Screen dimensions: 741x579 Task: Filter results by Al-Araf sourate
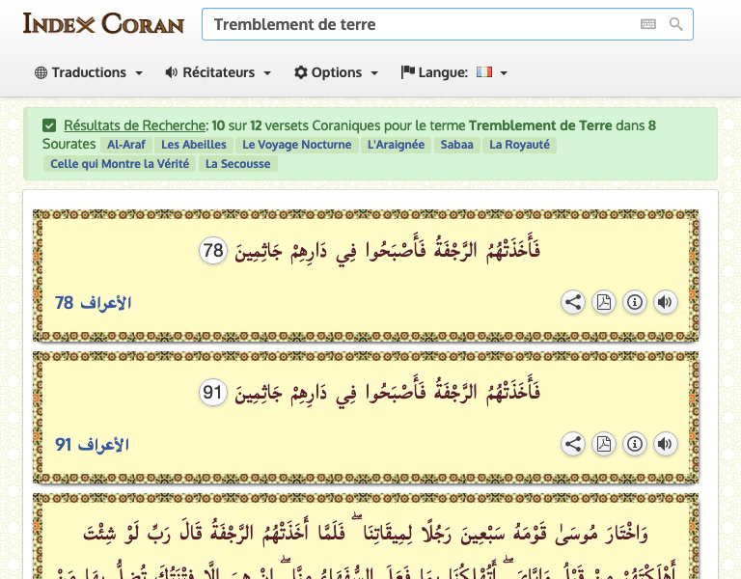pos(124,145)
